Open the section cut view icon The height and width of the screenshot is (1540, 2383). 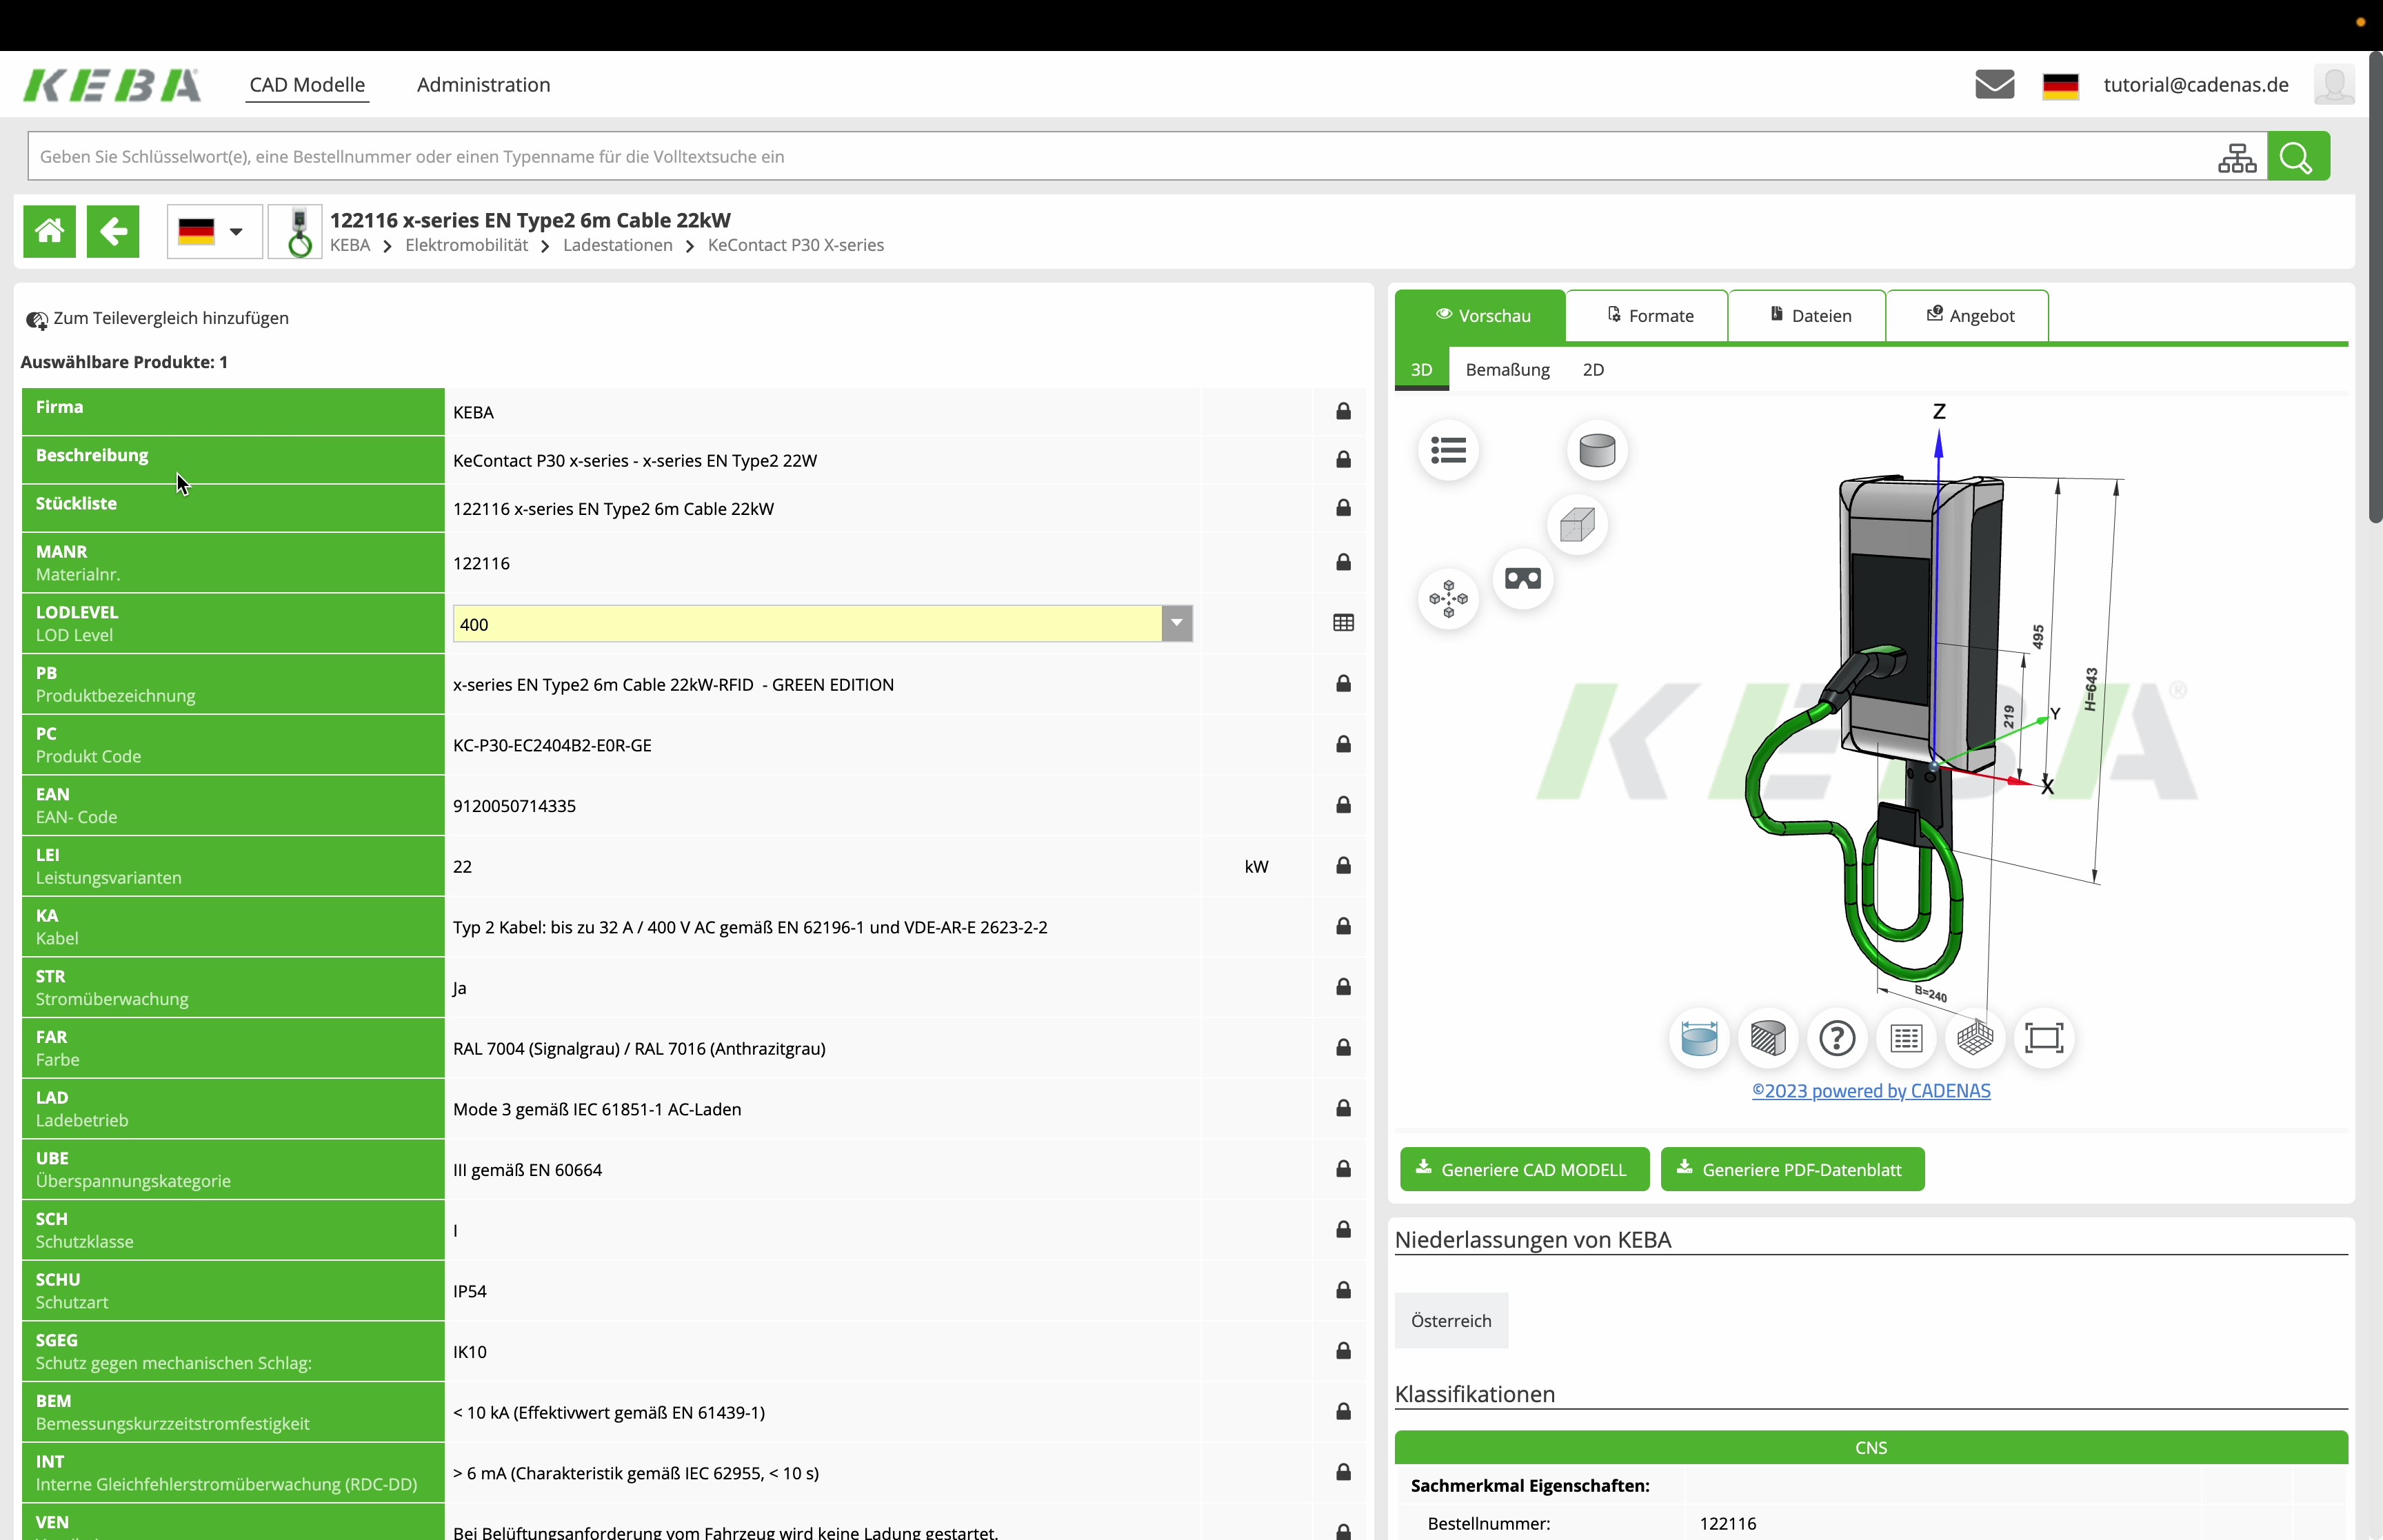click(x=1768, y=1038)
